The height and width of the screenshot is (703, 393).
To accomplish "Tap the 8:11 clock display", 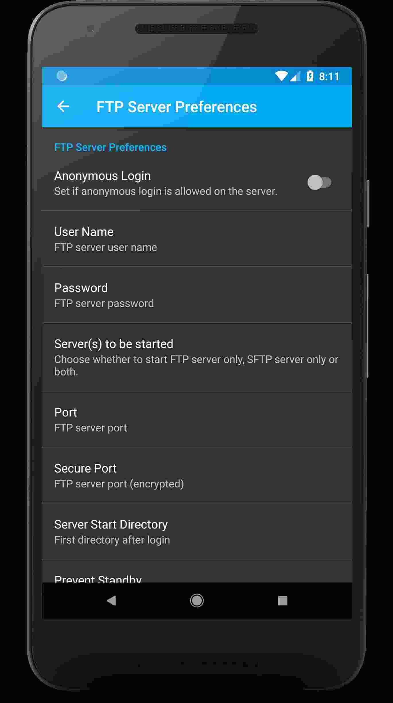I will click(329, 76).
